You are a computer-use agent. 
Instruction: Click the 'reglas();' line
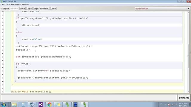pyautogui.click(x=23, y=50)
